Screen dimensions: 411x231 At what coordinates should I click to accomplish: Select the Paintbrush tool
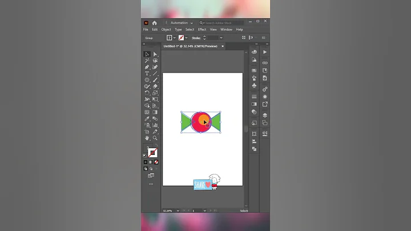[155, 80]
